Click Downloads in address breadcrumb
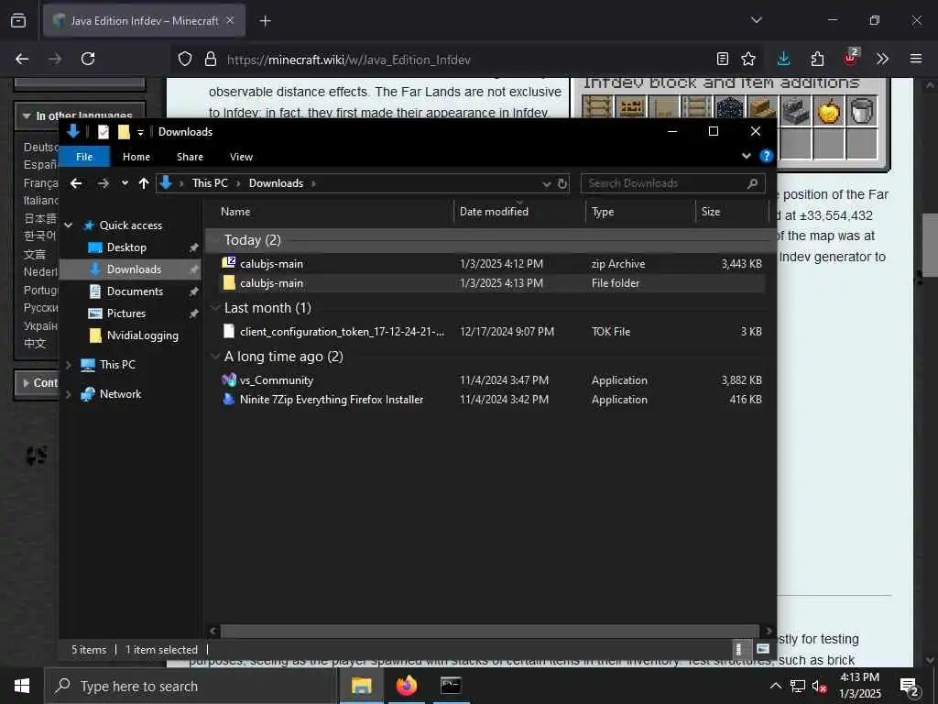 pyautogui.click(x=276, y=183)
